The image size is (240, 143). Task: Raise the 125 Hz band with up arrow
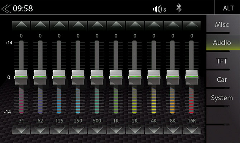click(59, 25)
